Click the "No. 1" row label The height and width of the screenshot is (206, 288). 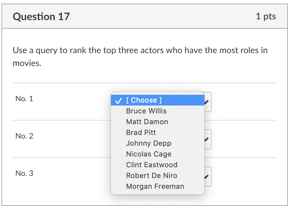tap(24, 99)
